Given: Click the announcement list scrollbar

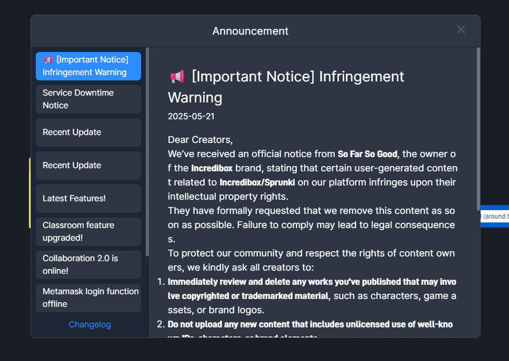Looking at the screenshot, I should pyautogui.click(x=148, y=152).
